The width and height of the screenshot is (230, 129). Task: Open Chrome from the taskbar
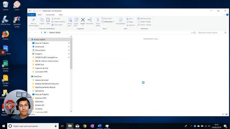(x=85, y=126)
